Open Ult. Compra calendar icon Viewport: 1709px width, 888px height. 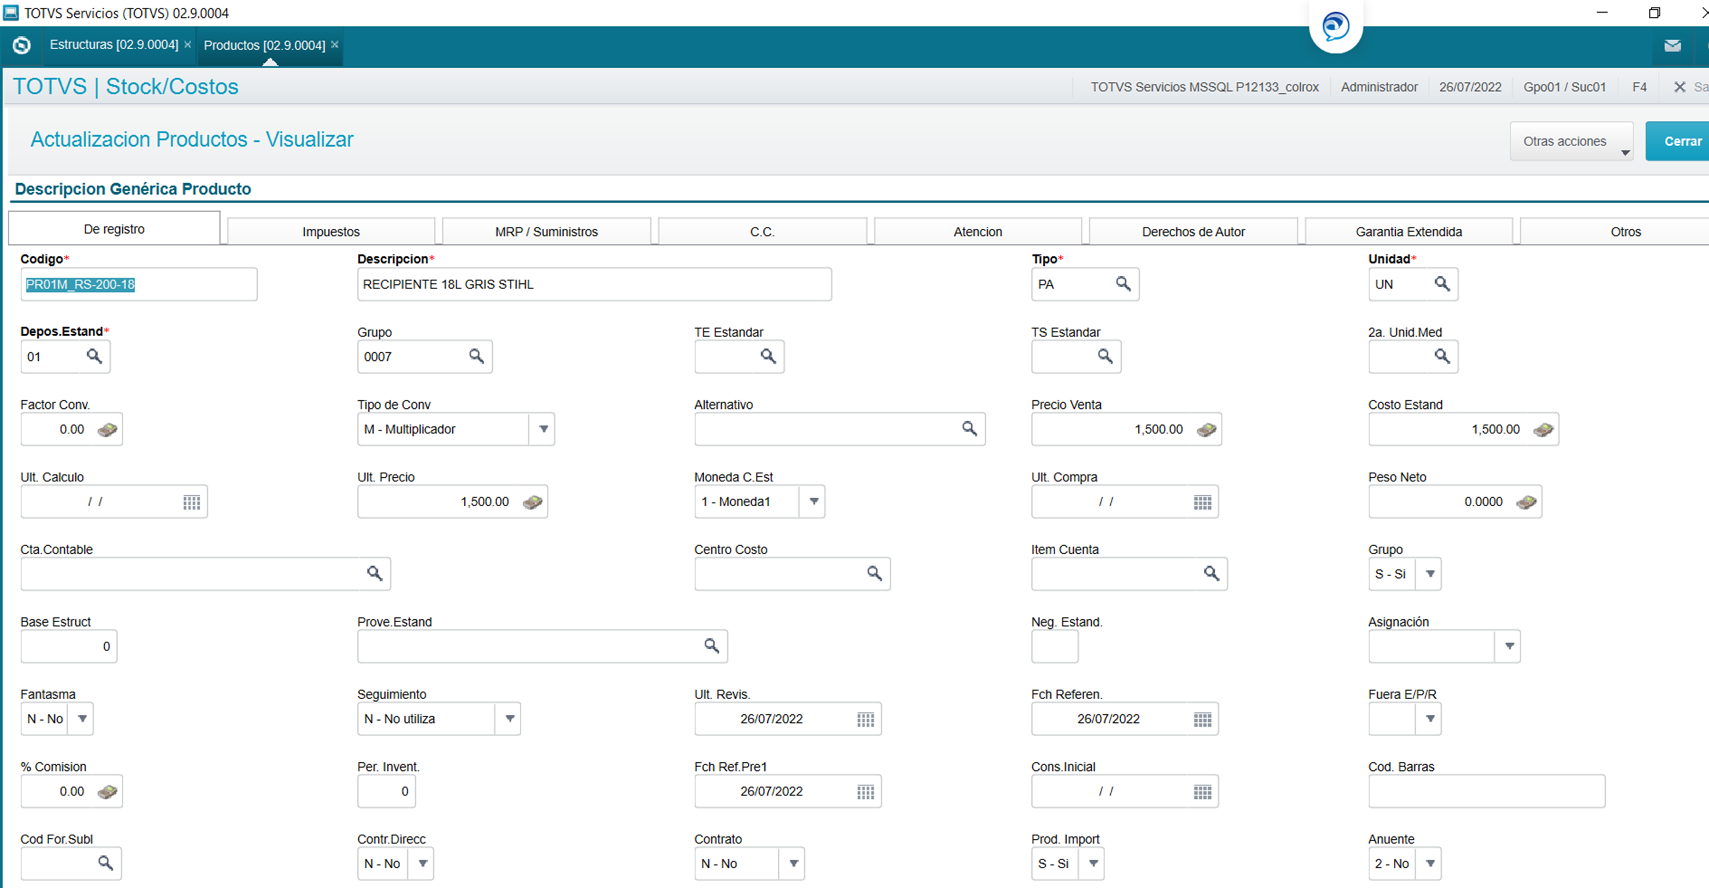coord(1203,502)
